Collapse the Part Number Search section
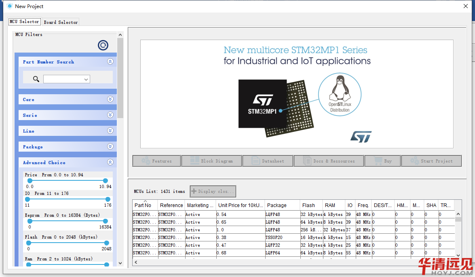 (x=110, y=62)
